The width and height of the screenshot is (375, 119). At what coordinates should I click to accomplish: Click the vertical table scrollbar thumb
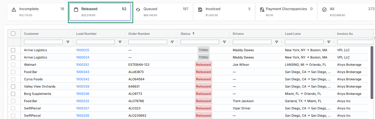pos(372,72)
